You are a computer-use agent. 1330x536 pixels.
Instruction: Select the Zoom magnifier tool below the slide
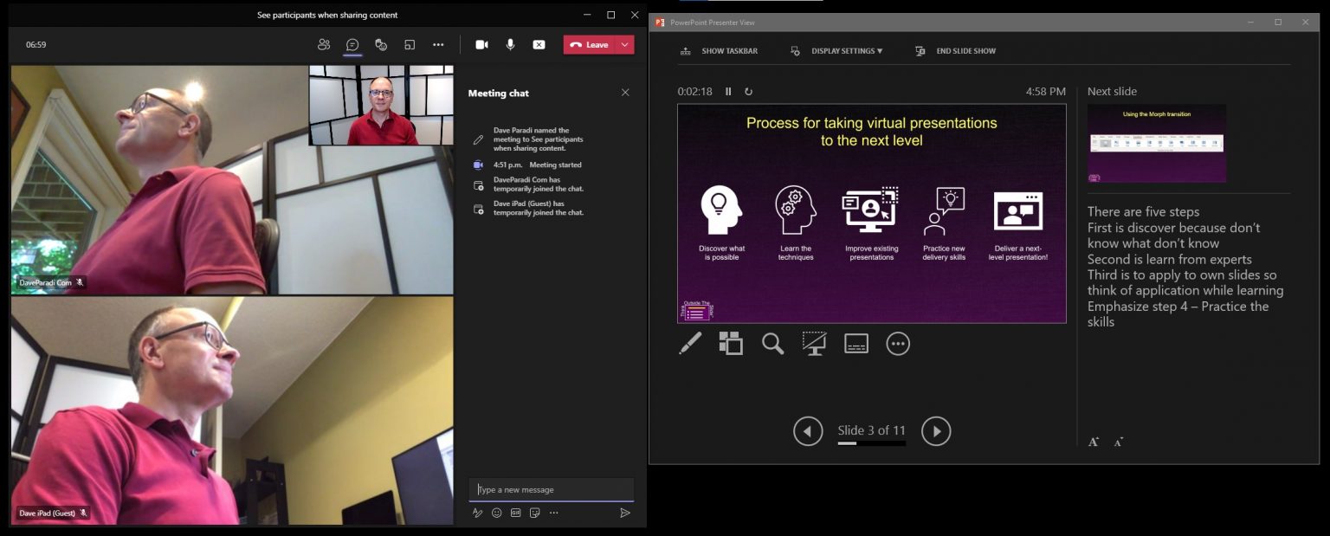coord(772,343)
